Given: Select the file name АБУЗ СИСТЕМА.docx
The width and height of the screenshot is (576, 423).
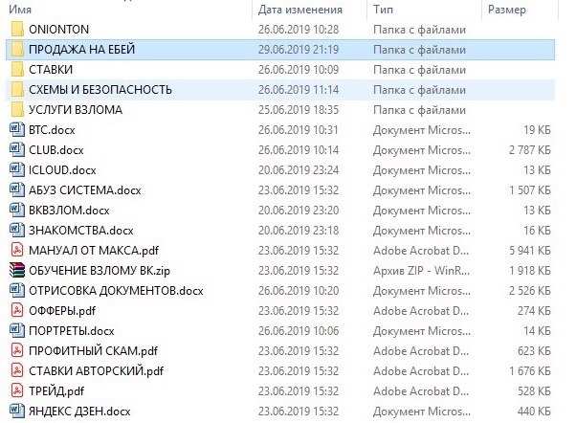Looking at the screenshot, I should pyautogui.click(x=85, y=190).
